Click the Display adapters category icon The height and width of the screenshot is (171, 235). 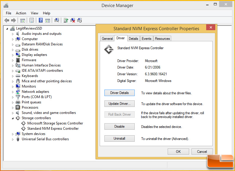(x=18, y=55)
